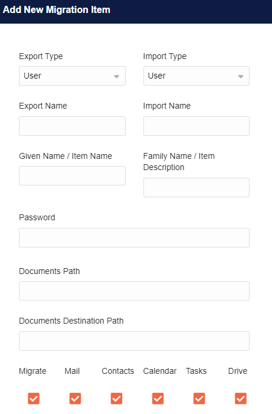Screen dimensions: 272x414
Task: Click the Family Name / Item Description field
Action: pos(196,187)
